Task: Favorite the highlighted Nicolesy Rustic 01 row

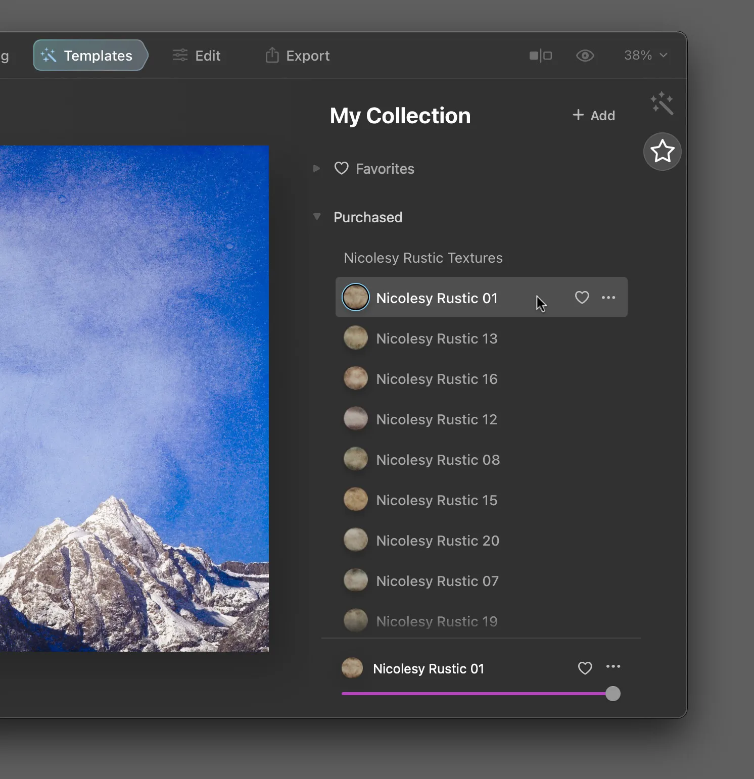Action: pos(582,298)
